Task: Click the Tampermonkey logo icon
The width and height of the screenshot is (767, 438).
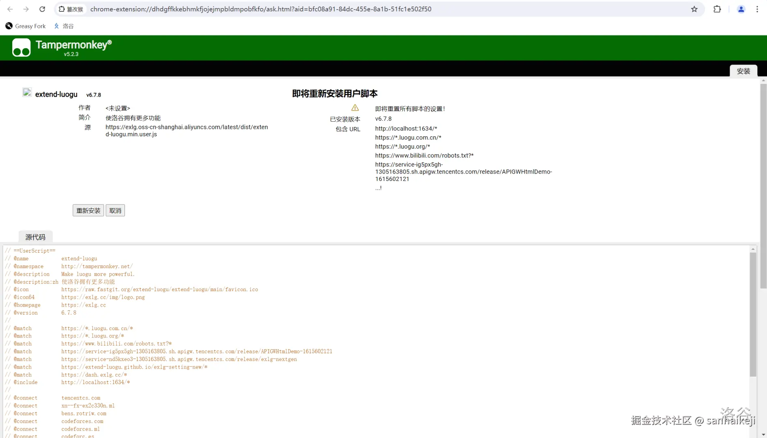Action: click(21, 47)
